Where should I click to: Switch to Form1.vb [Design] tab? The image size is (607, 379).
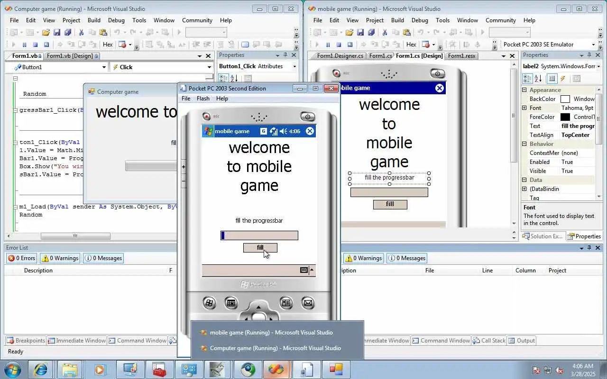tap(72, 56)
